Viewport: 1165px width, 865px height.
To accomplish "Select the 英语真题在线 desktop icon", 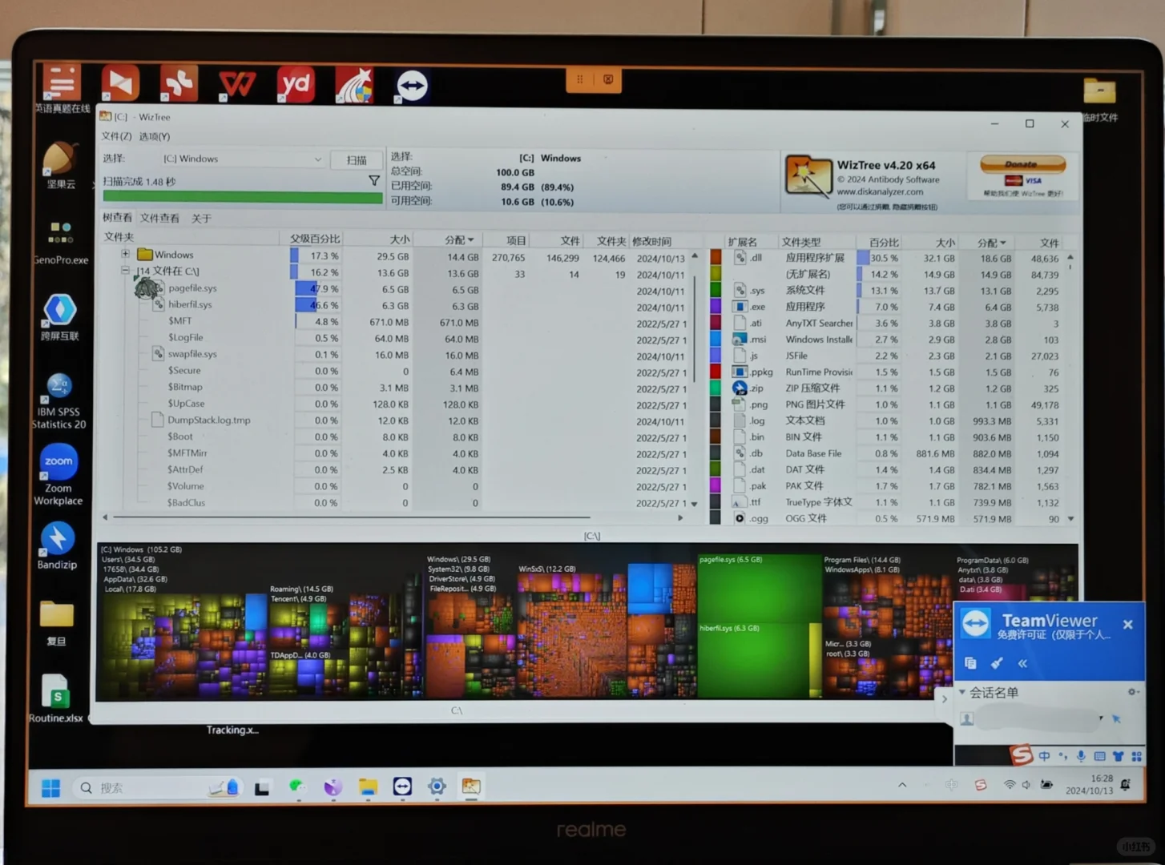I will (x=62, y=88).
